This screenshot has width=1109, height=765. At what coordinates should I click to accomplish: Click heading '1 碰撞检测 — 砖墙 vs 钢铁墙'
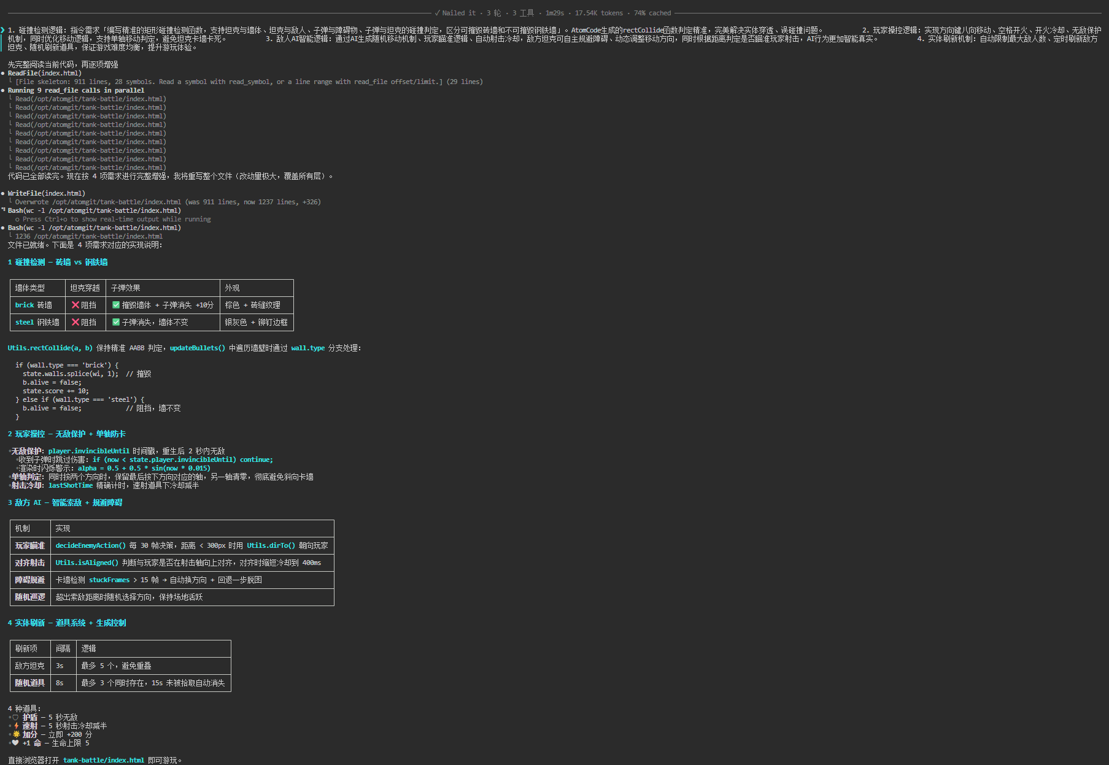(x=58, y=262)
